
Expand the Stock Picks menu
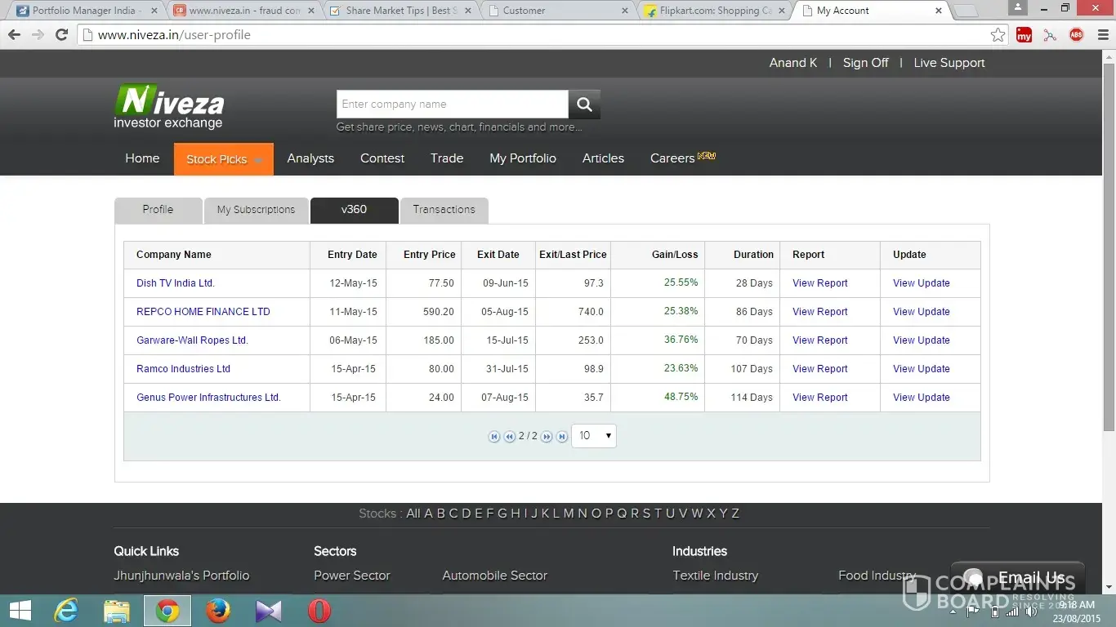pos(223,159)
